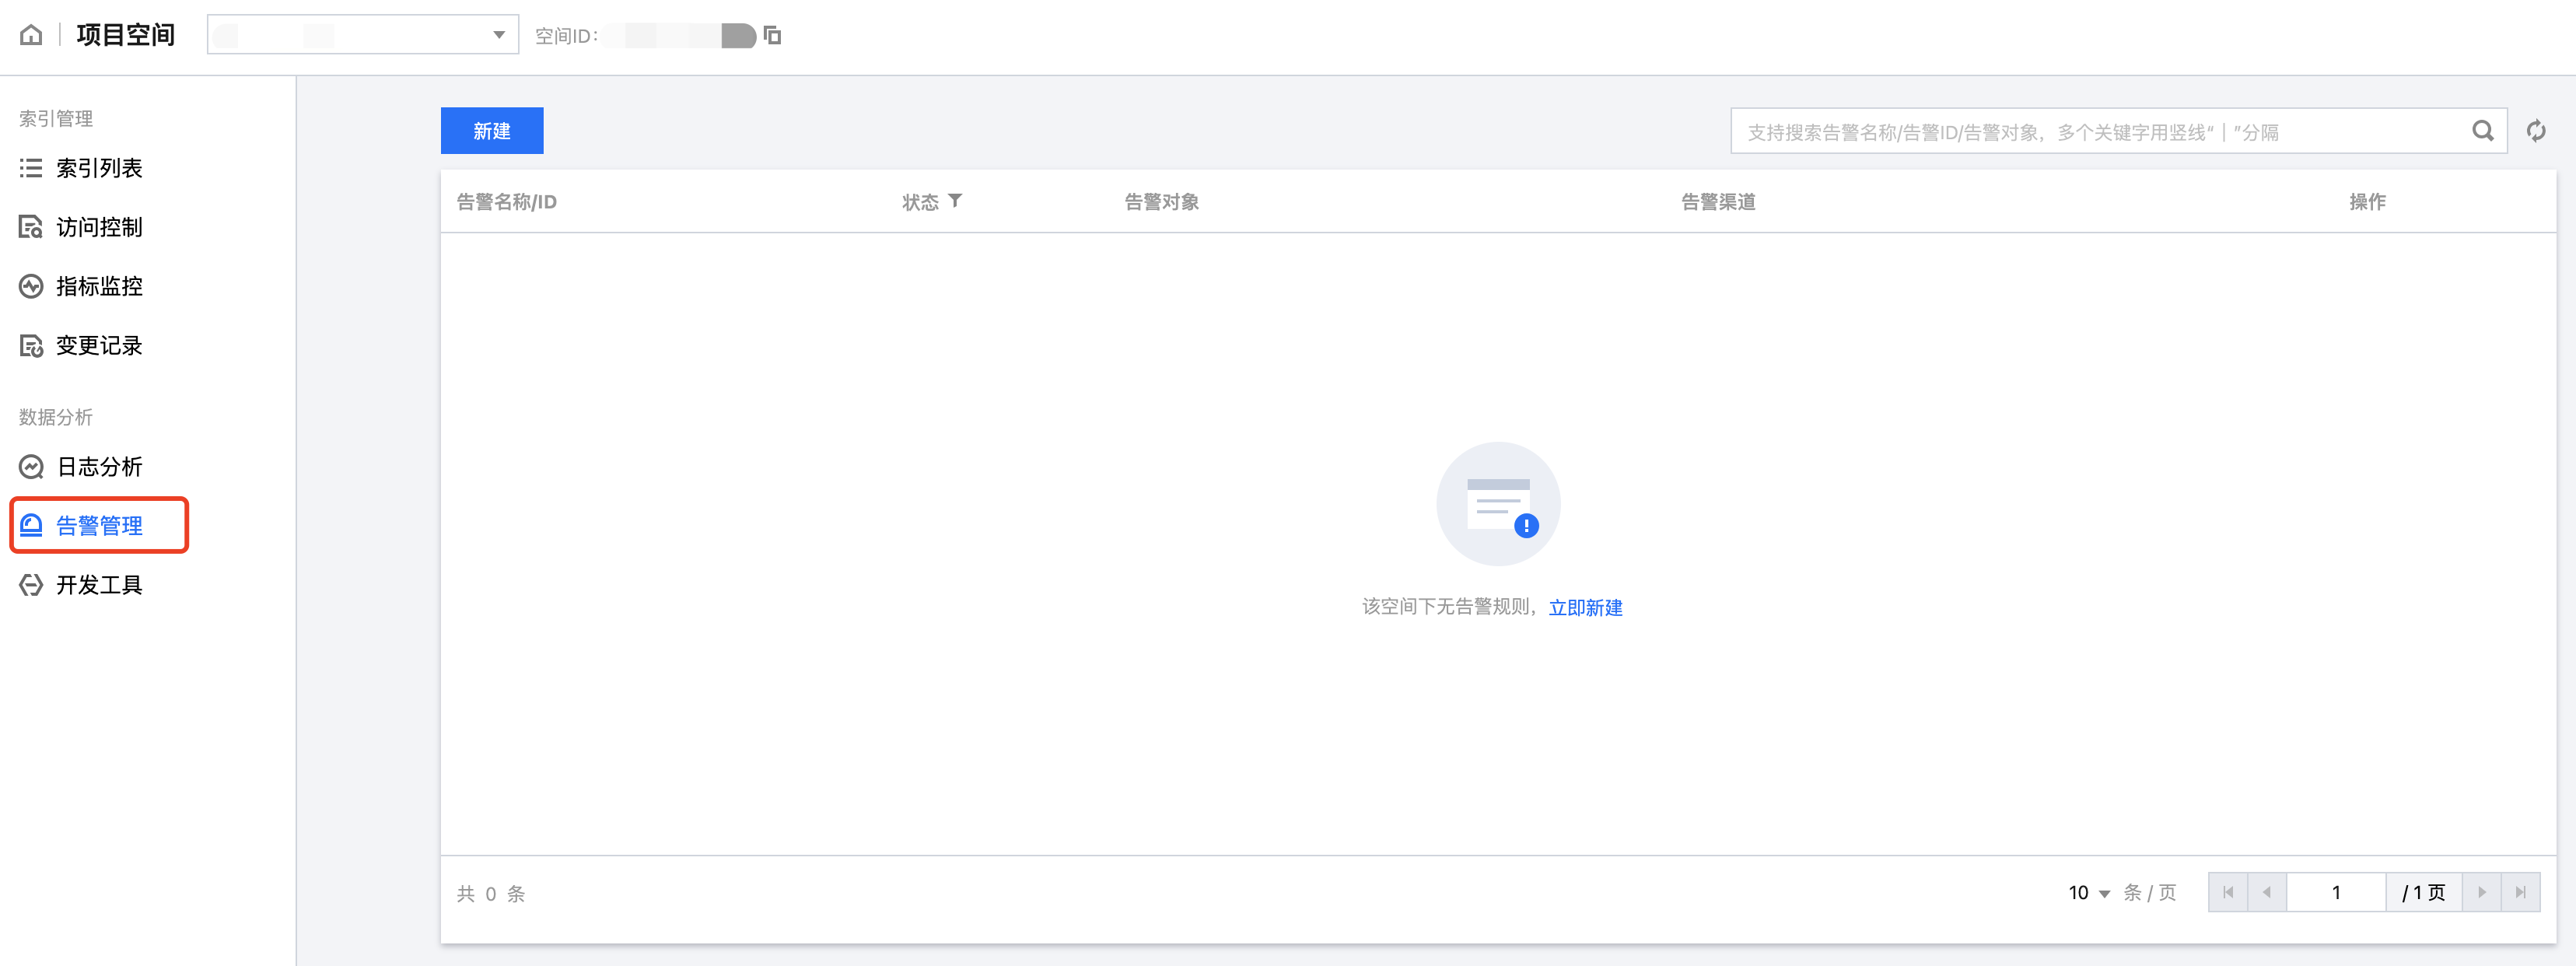Go to the last page
The width and height of the screenshot is (2576, 966).
[2520, 892]
